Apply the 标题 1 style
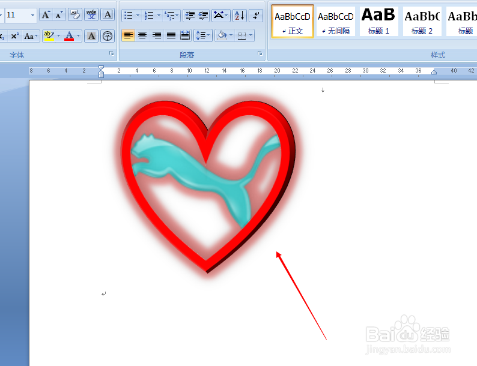Viewport: 477px width, 366px height. (378, 21)
